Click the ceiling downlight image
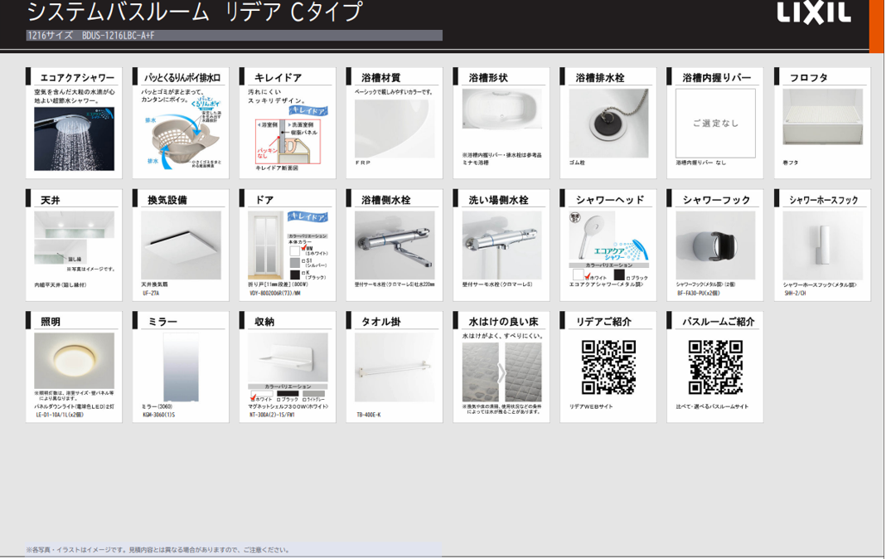 click(x=74, y=361)
